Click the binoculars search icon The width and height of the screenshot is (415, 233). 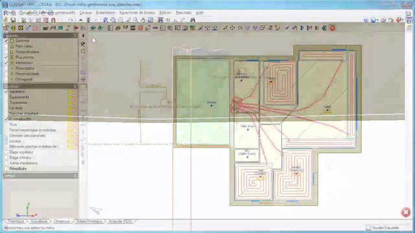[x=193, y=20]
